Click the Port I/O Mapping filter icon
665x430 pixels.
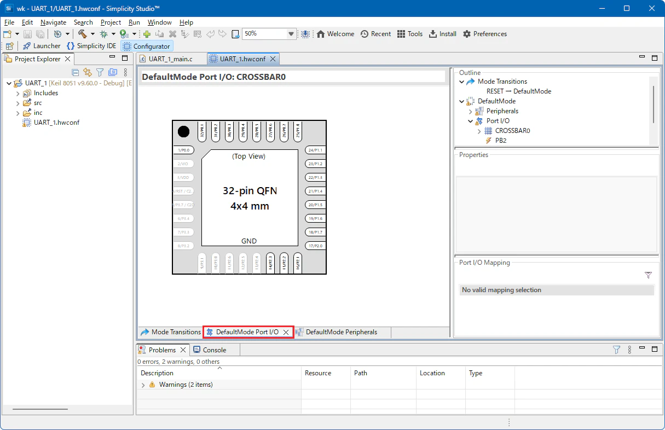click(649, 275)
